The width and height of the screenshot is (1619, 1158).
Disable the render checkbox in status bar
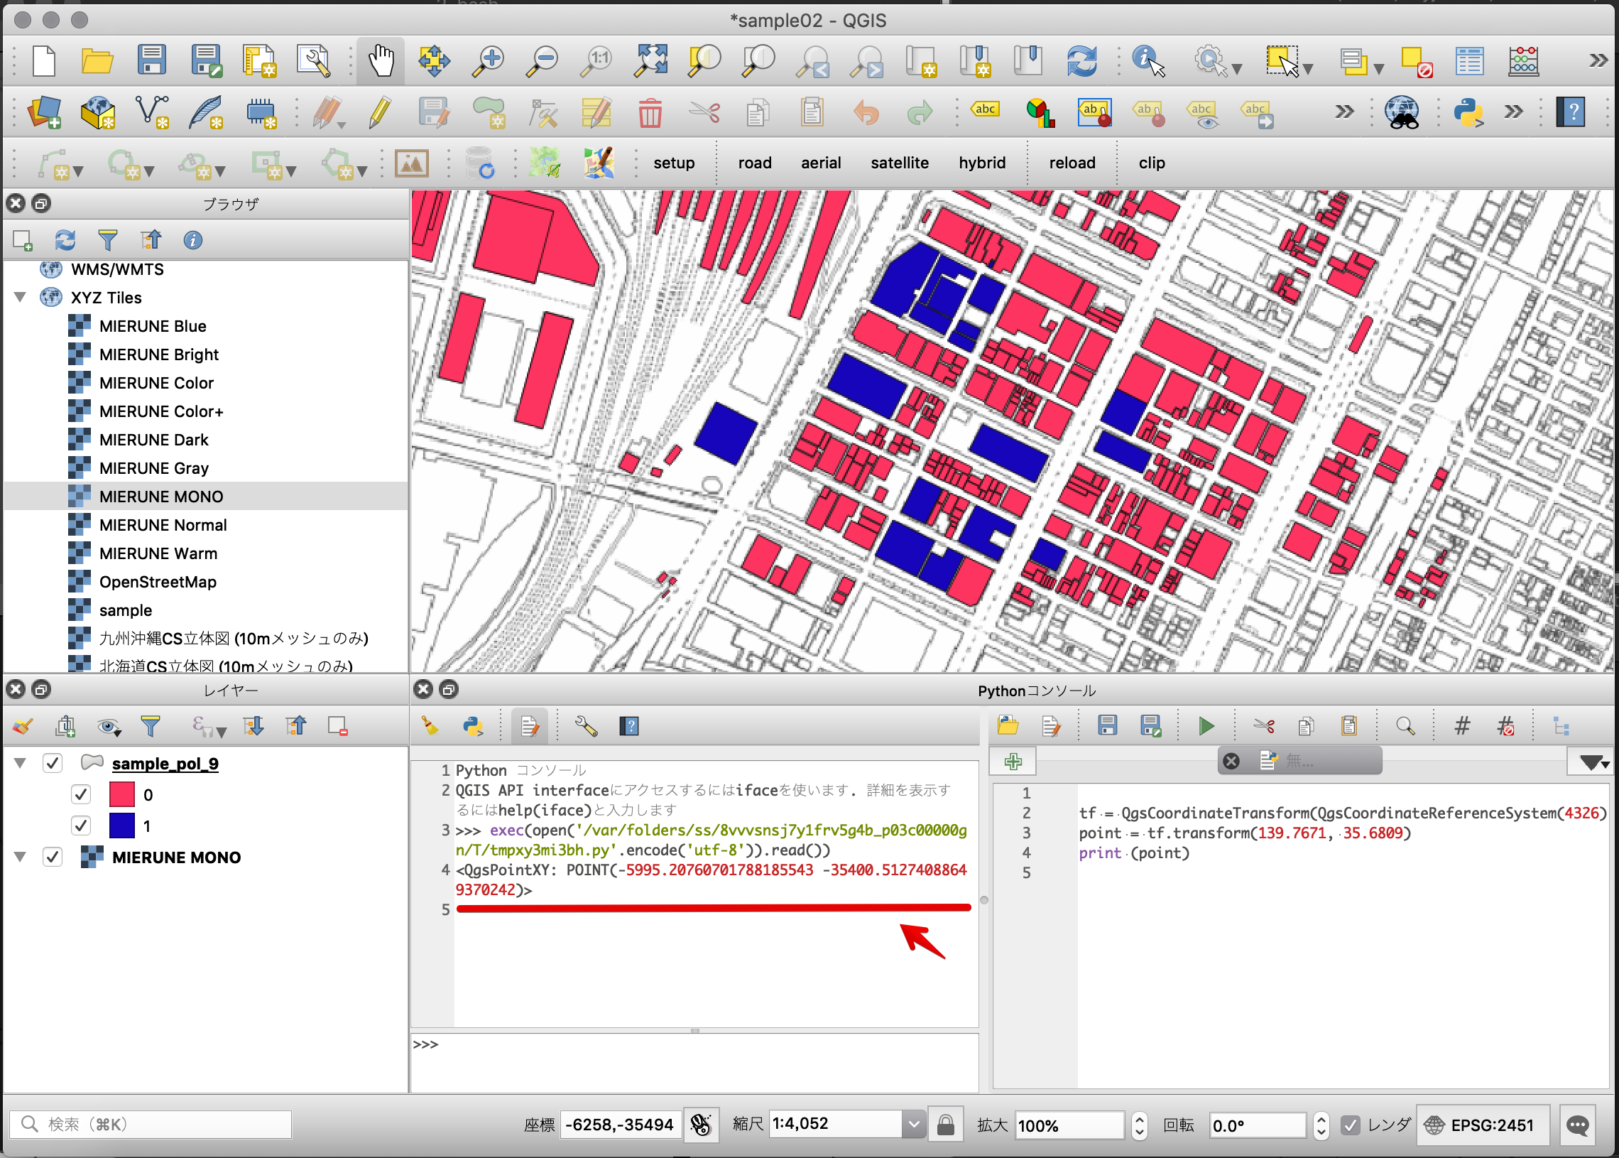tap(1351, 1125)
